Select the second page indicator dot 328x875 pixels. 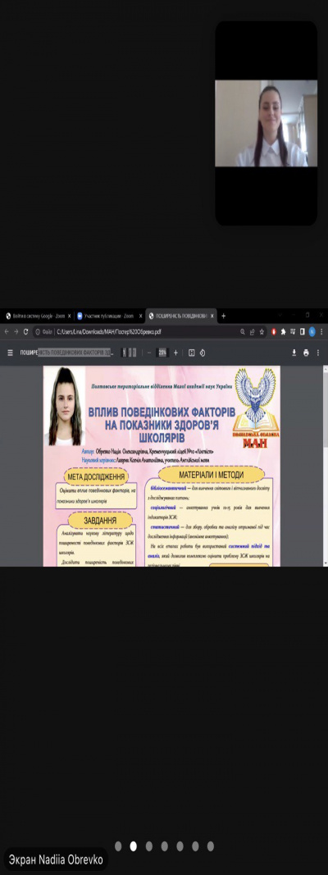pos(134,846)
